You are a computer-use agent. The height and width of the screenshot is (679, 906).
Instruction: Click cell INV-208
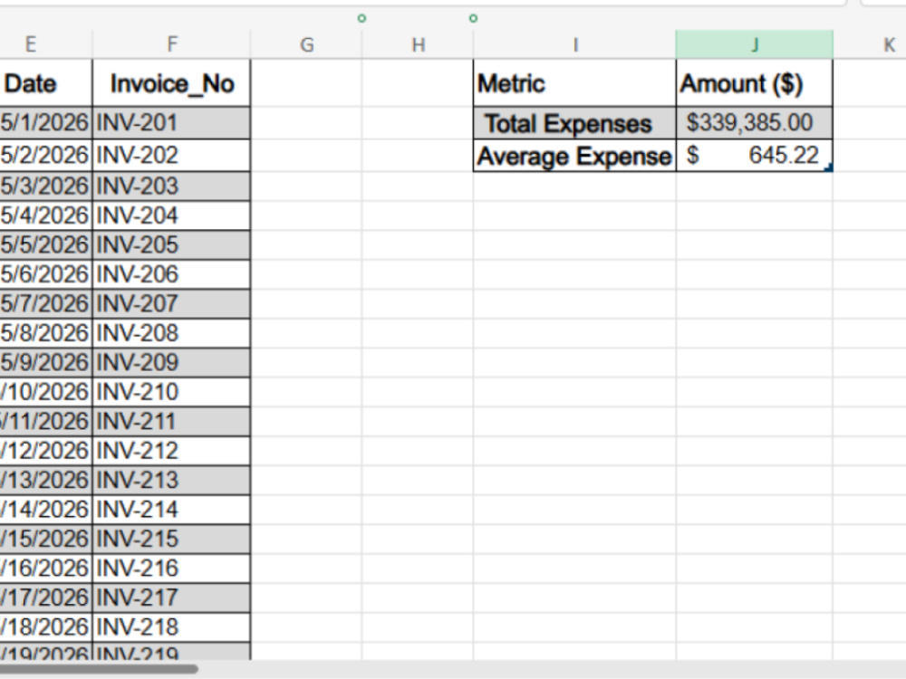(171, 334)
